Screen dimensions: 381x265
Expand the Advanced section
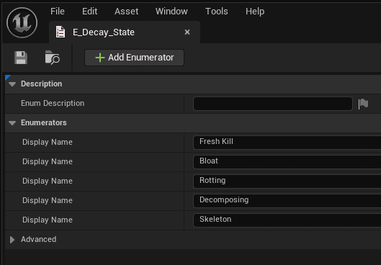point(12,240)
